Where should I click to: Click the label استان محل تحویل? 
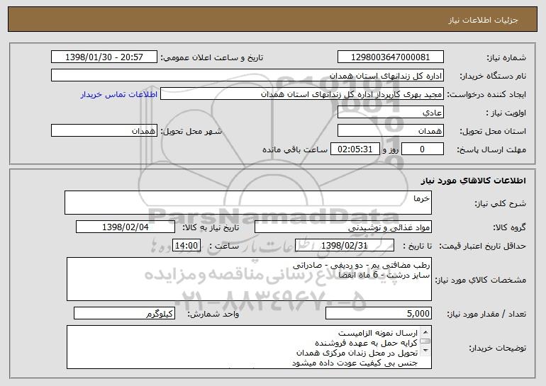tap(493, 132)
